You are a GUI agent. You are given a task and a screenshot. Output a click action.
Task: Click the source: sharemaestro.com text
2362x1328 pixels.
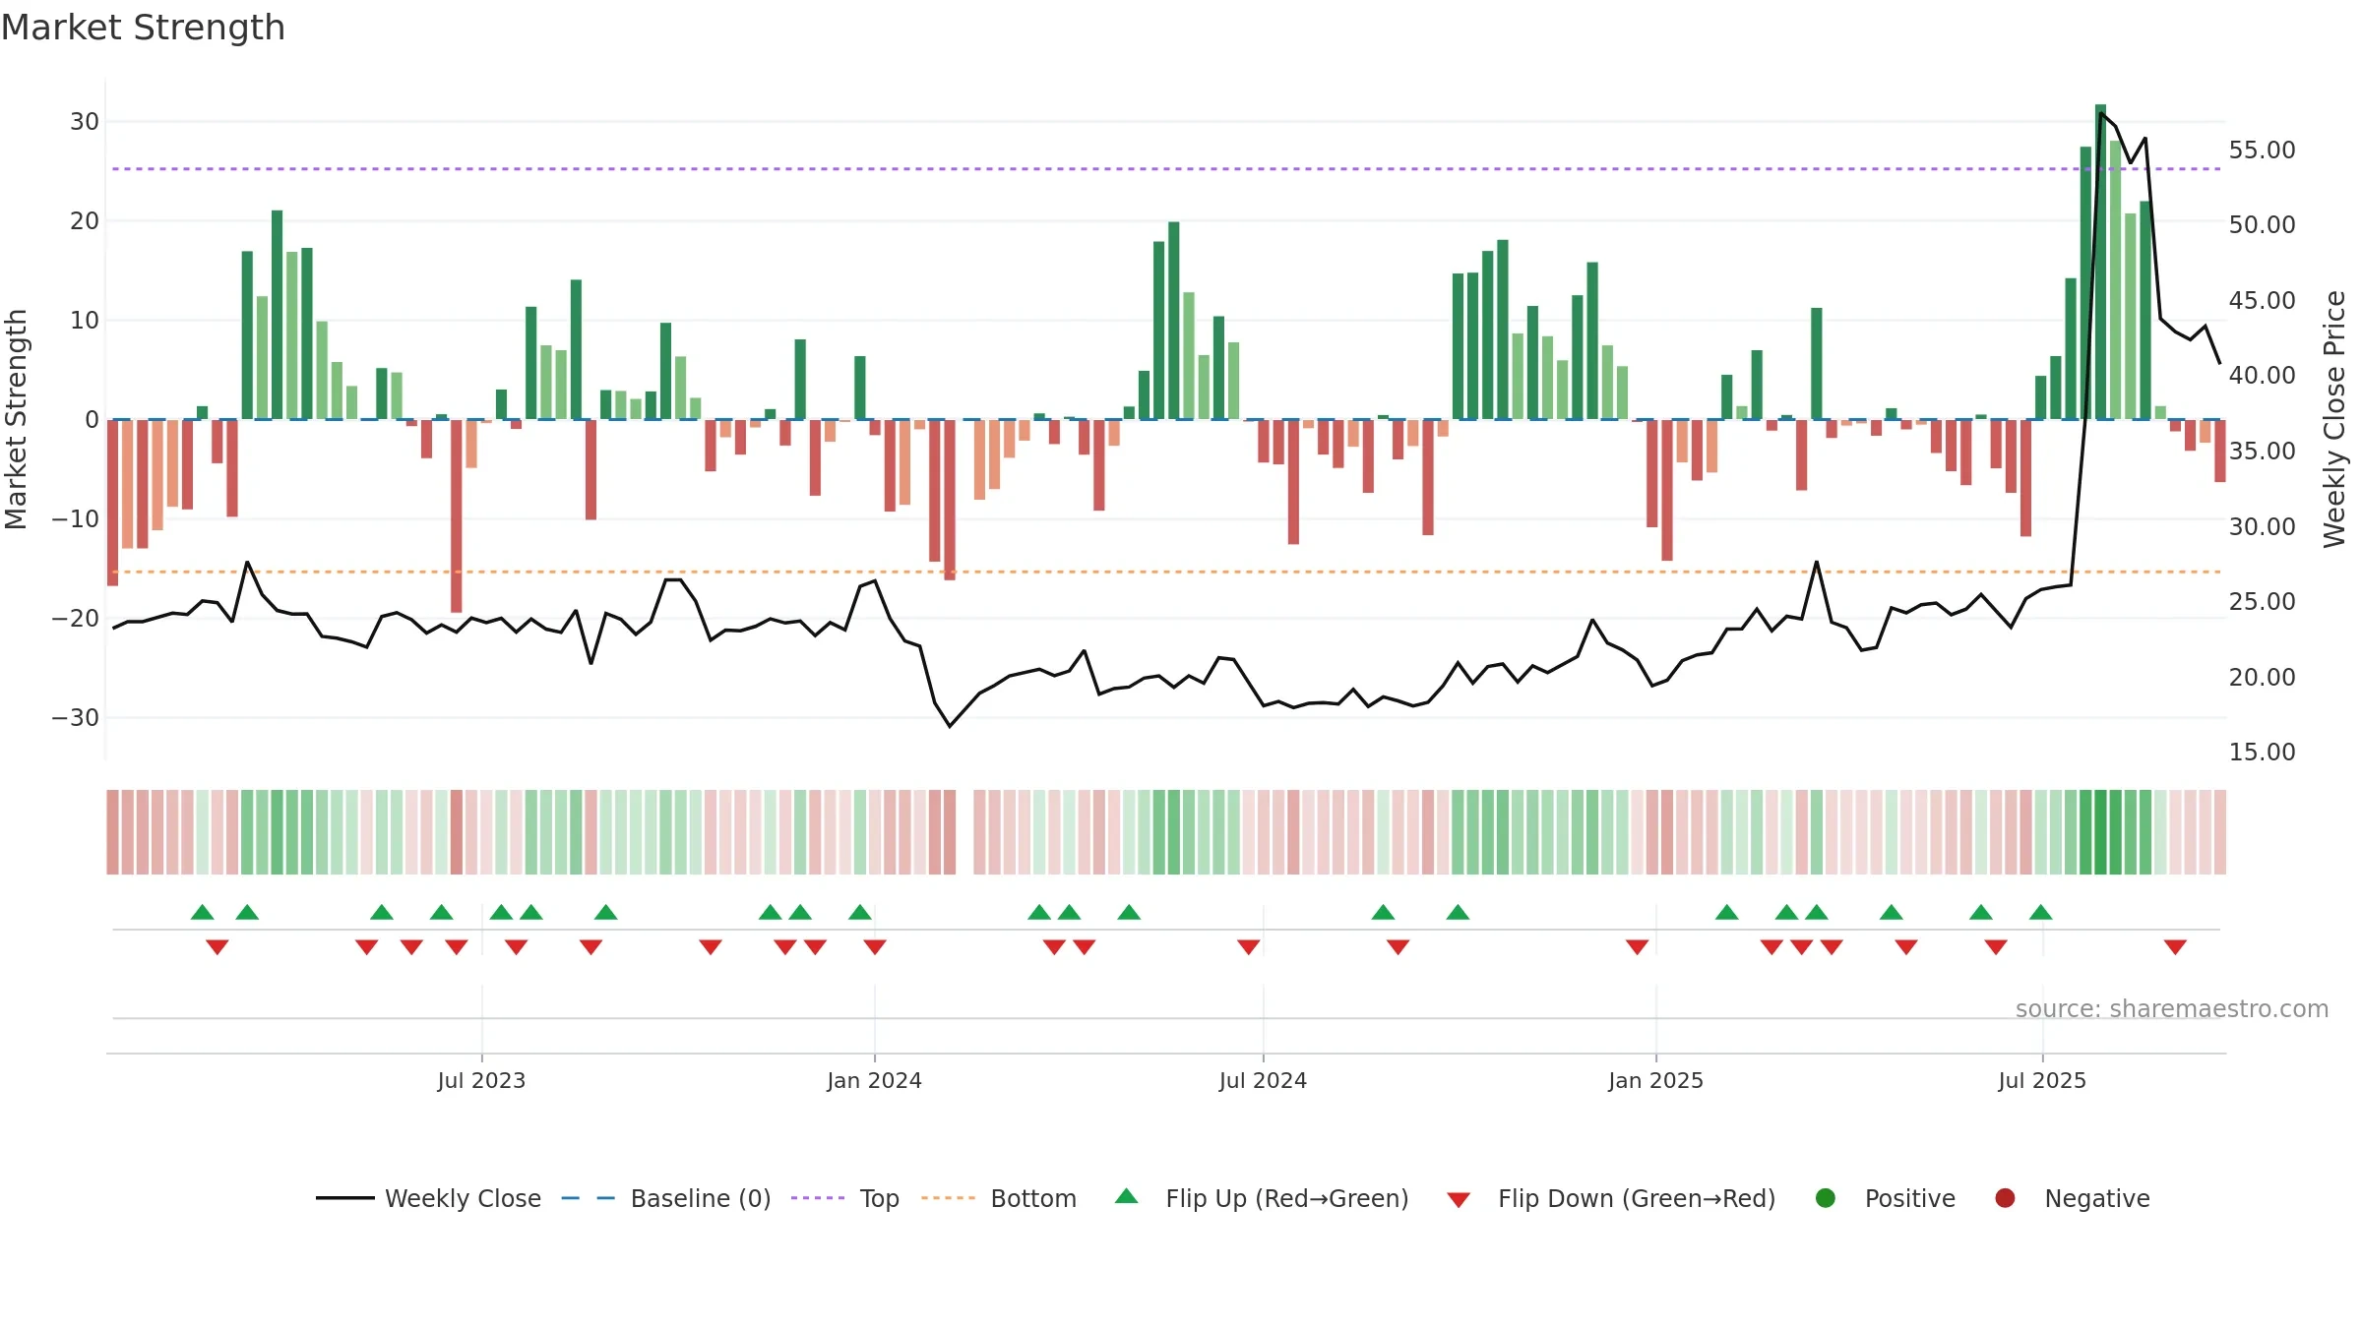pyautogui.click(x=2172, y=1008)
